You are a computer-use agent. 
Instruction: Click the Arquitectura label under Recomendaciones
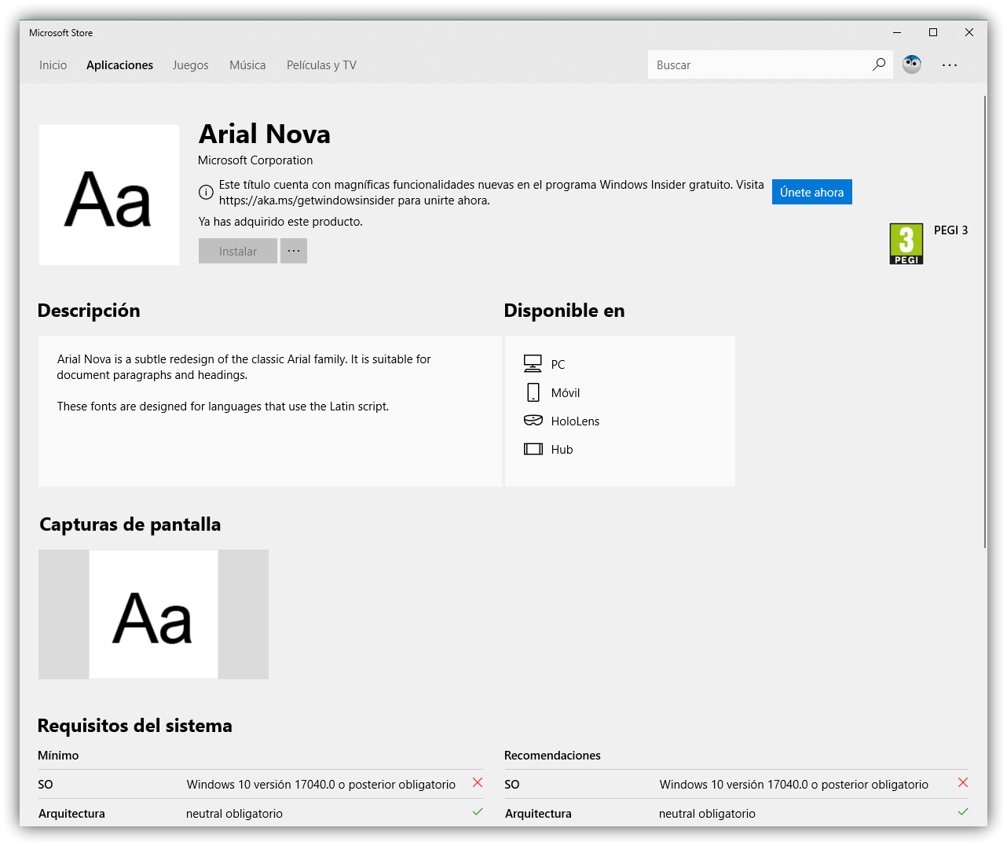pos(538,814)
